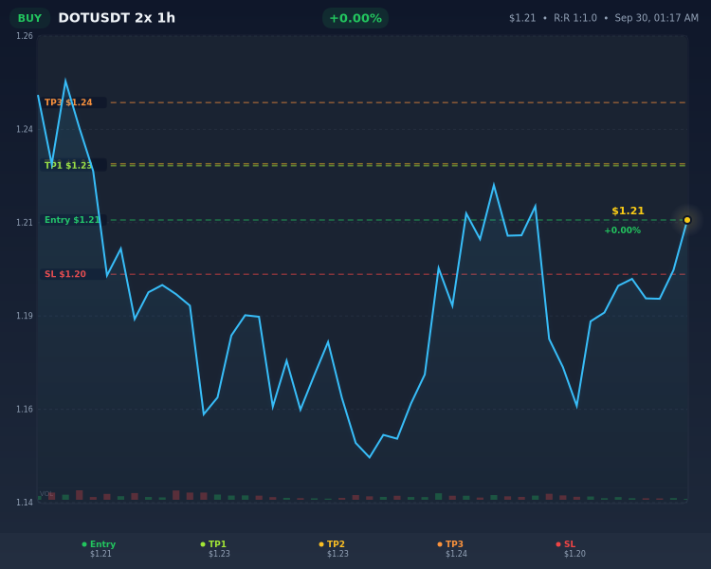This screenshot has height=569, width=711.
Task: Click the $1.23 value under the TP2 legend
Action: click(x=337, y=554)
